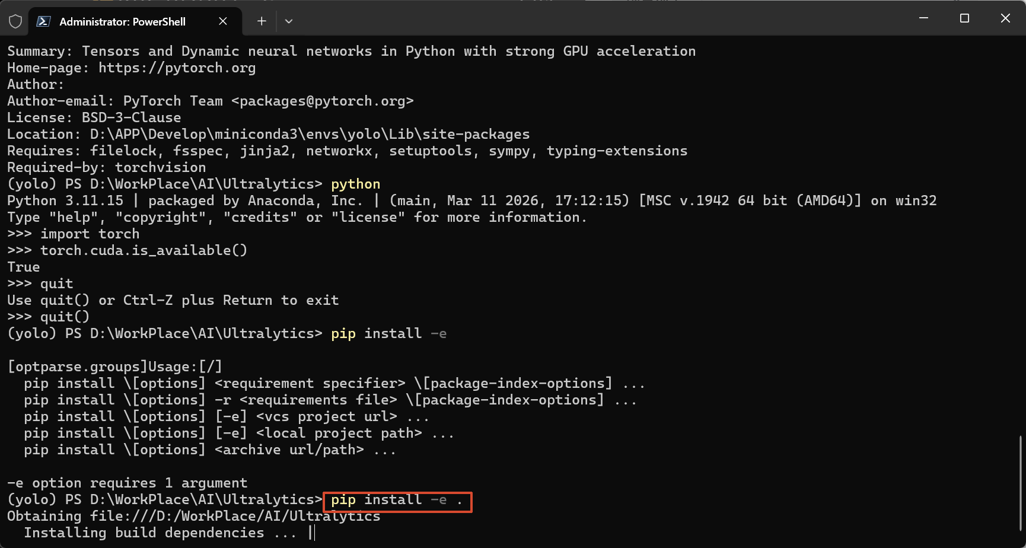Click the packages@pytorch.org email address
1026x548 pixels.
click(x=322, y=101)
